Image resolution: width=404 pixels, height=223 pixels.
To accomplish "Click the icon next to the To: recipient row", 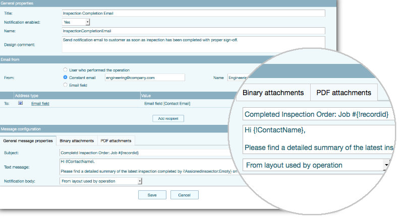I will point(20,103).
